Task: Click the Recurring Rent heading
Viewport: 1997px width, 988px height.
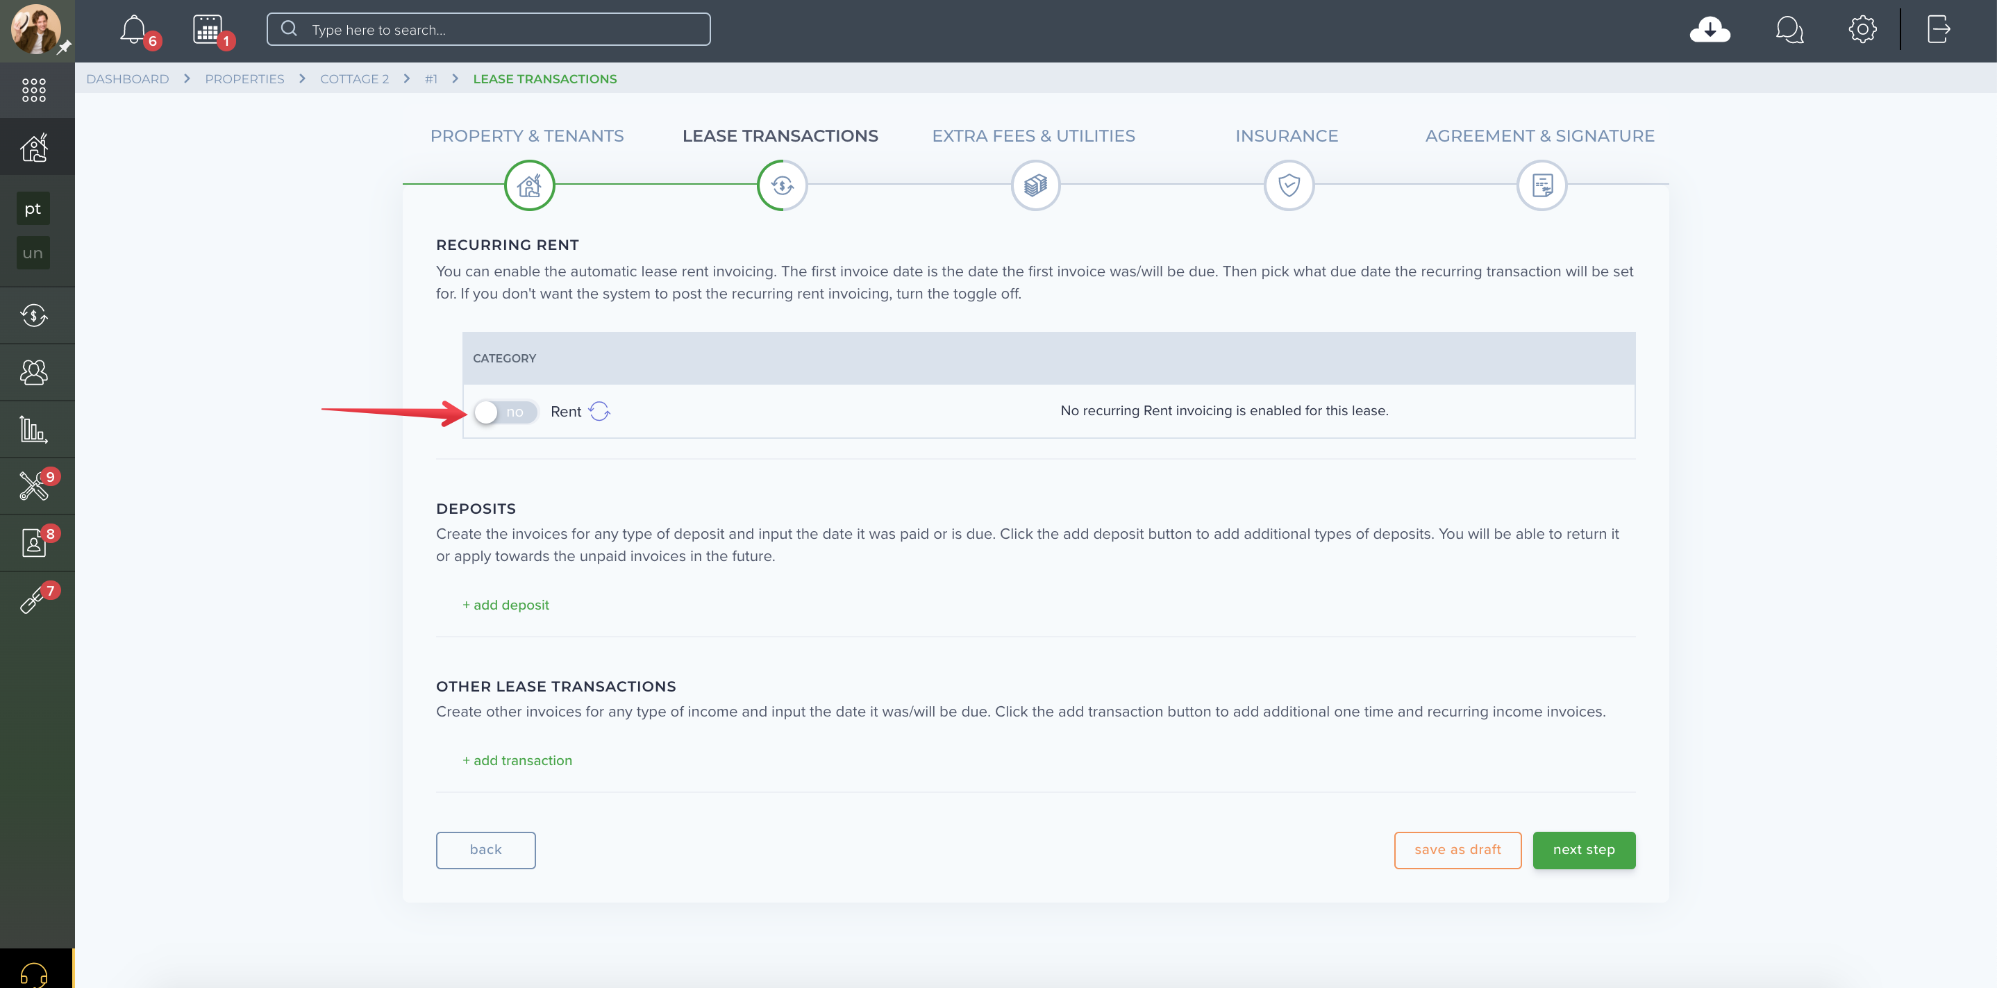Action: click(508, 245)
